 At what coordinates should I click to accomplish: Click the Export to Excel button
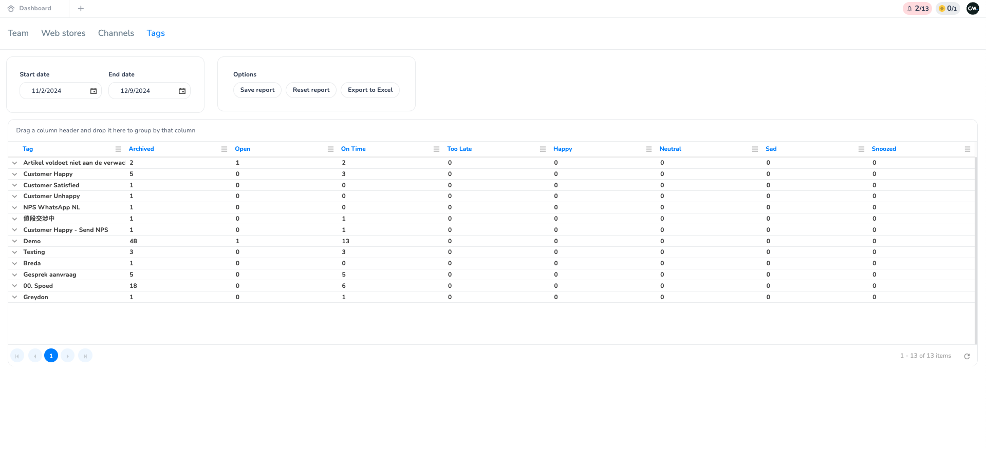point(370,90)
